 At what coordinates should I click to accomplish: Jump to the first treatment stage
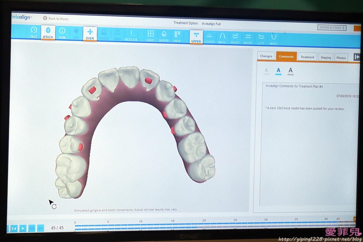14,229
